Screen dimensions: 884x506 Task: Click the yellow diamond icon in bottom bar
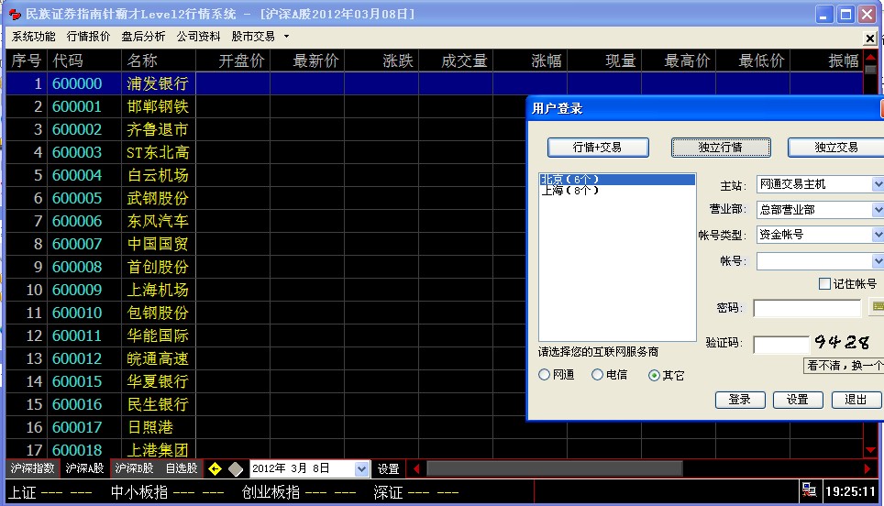(215, 469)
